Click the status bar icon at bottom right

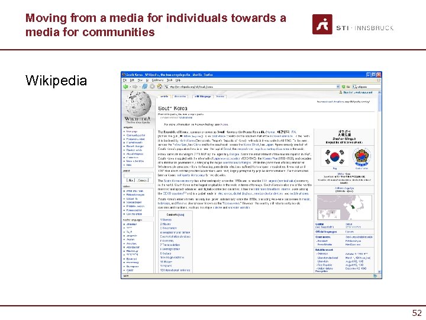pyautogui.click(x=375, y=276)
